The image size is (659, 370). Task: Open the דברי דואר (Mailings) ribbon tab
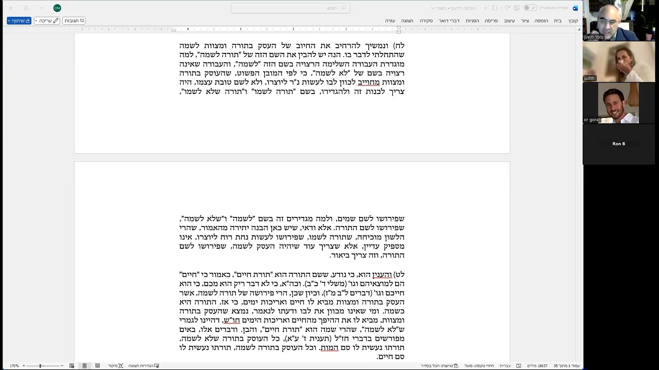pos(449,21)
